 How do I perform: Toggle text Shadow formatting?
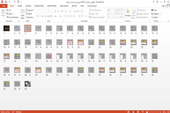tap(46, 16)
